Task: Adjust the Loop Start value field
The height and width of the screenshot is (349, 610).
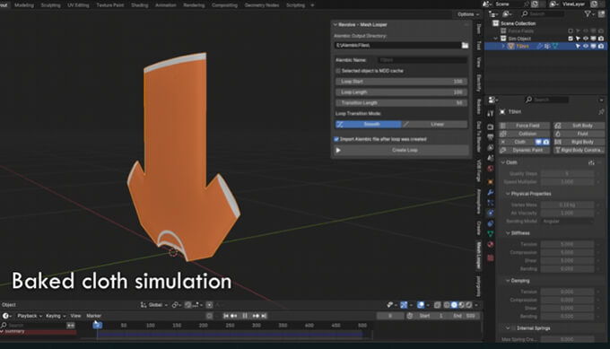Action: pos(401,82)
